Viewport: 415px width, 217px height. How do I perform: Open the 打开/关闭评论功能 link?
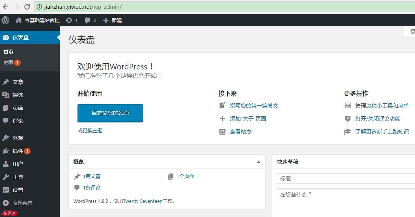click(378, 118)
